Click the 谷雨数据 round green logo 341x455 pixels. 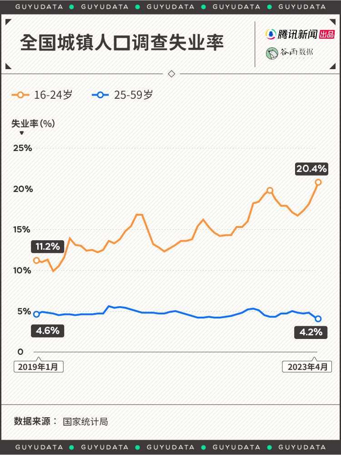point(272,53)
